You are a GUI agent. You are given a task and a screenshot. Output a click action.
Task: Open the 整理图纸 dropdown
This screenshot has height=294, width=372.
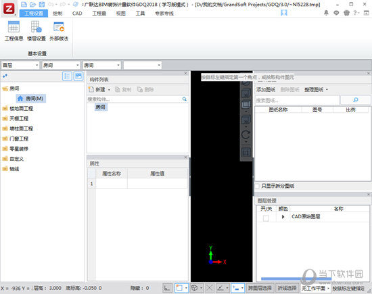[317, 90]
